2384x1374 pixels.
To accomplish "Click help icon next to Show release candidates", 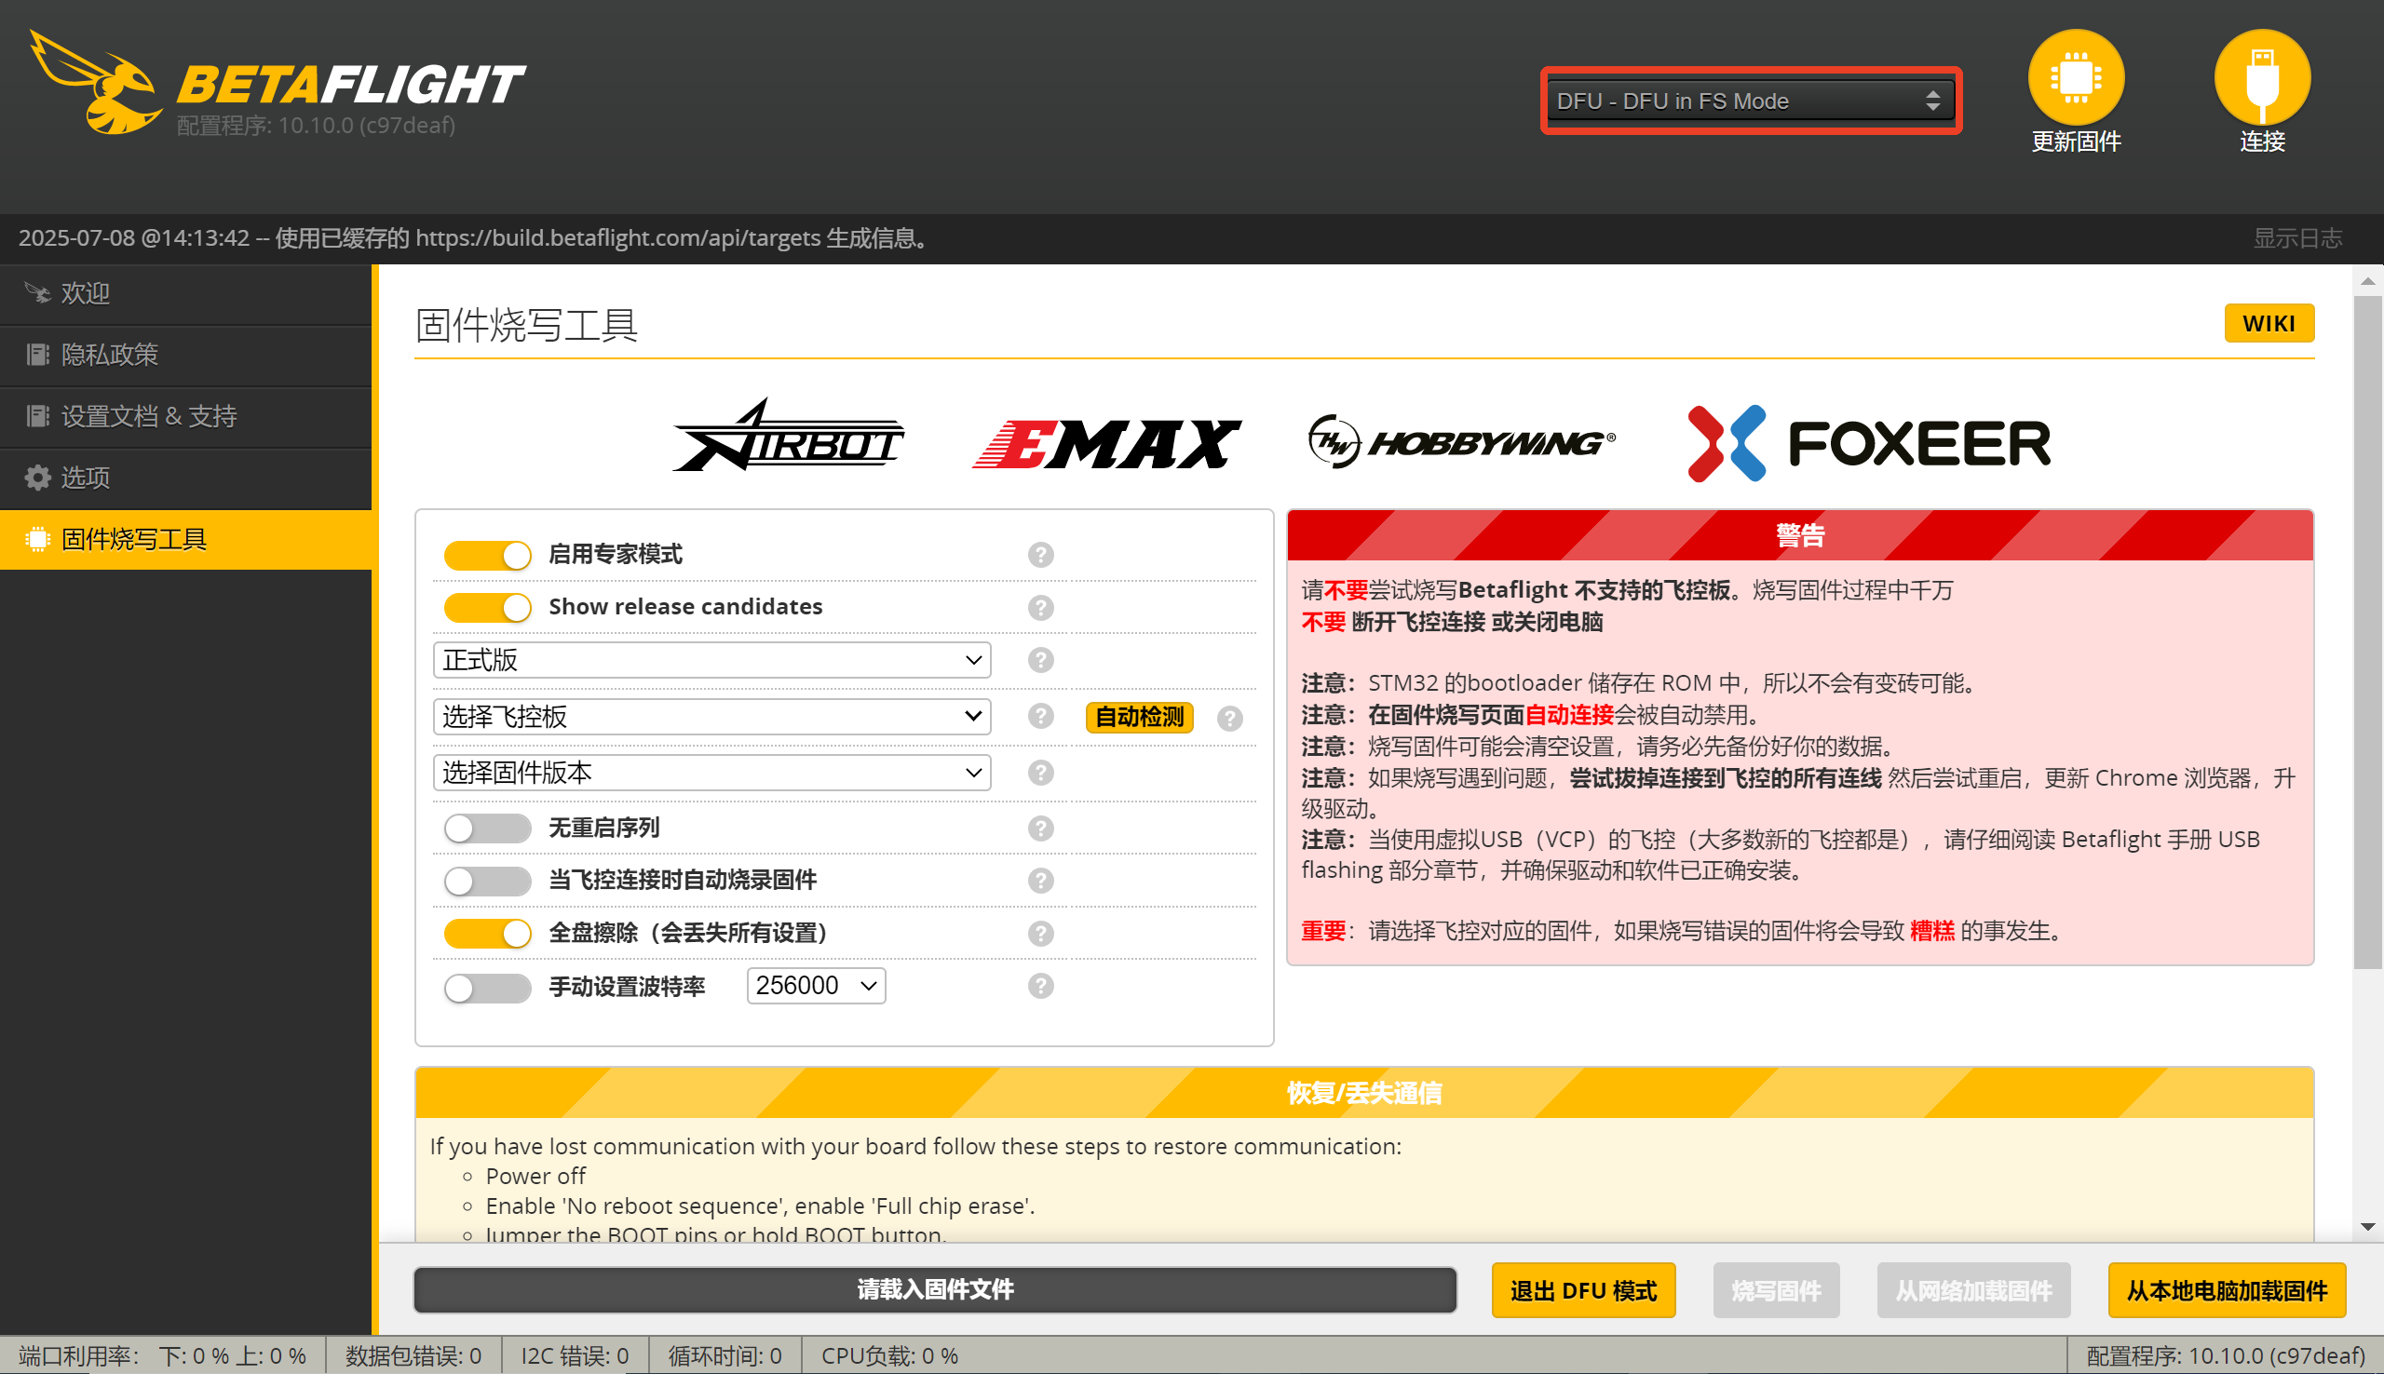I will [x=1040, y=608].
